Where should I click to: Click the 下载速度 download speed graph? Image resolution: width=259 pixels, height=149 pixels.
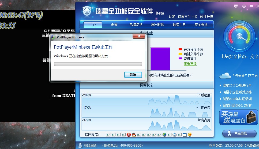click(x=147, y=99)
